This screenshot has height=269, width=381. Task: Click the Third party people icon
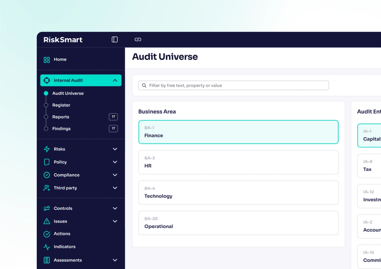[47, 188]
